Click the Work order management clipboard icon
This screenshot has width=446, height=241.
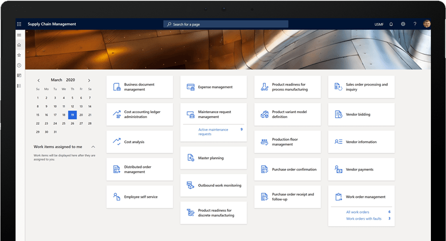pos(338,197)
